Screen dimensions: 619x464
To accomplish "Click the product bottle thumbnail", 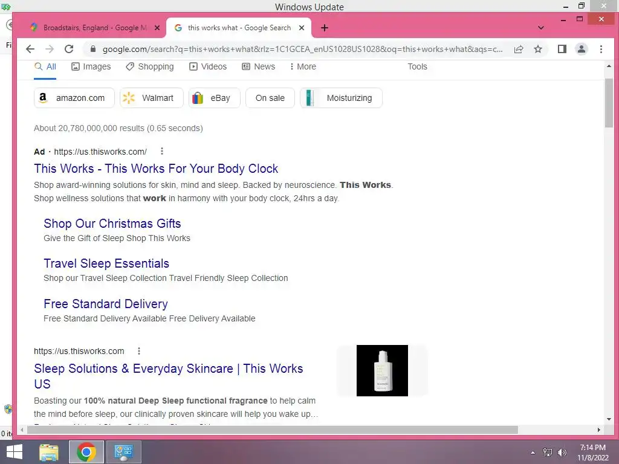I will click(382, 370).
